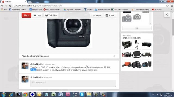Open the Apps bookmarks shortcut
This screenshot has height=97, width=174.
point(4,9)
